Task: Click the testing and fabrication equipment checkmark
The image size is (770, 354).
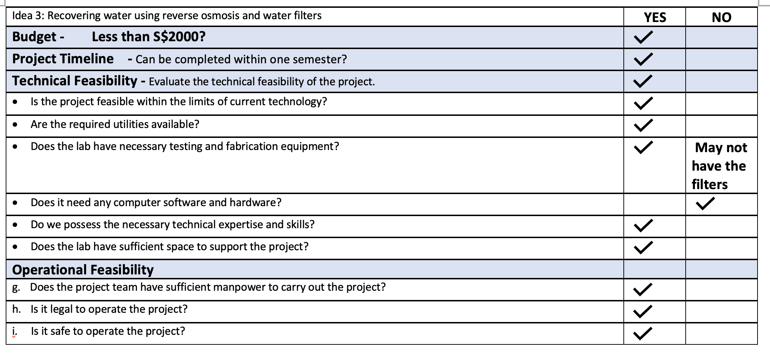Action: pyautogui.click(x=643, y=147)
